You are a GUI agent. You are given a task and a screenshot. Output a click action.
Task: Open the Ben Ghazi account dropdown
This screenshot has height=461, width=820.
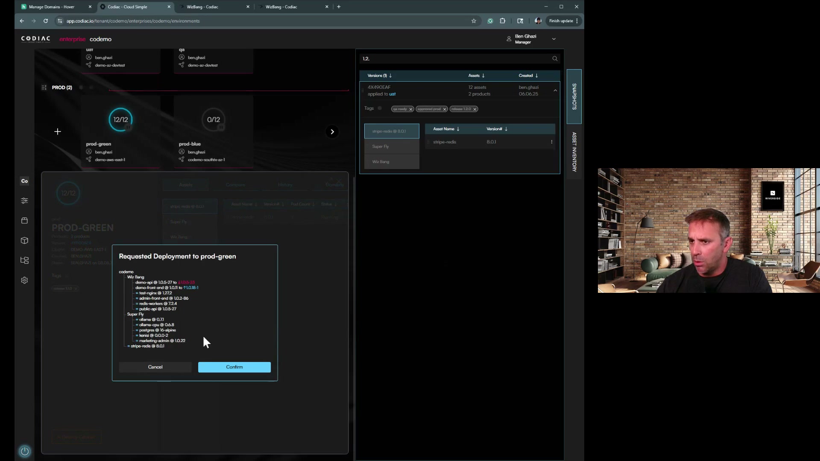(553, 38)
